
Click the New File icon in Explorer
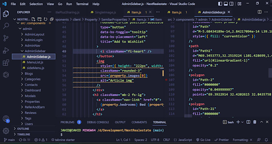34,19
